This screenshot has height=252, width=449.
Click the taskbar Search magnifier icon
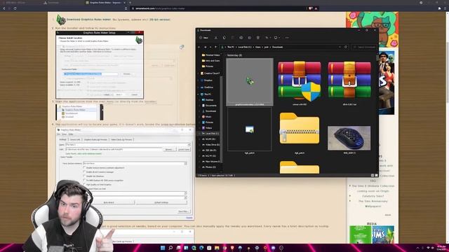point(170,248)
